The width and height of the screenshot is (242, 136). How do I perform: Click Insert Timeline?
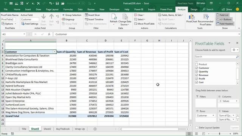click(94, 19)
